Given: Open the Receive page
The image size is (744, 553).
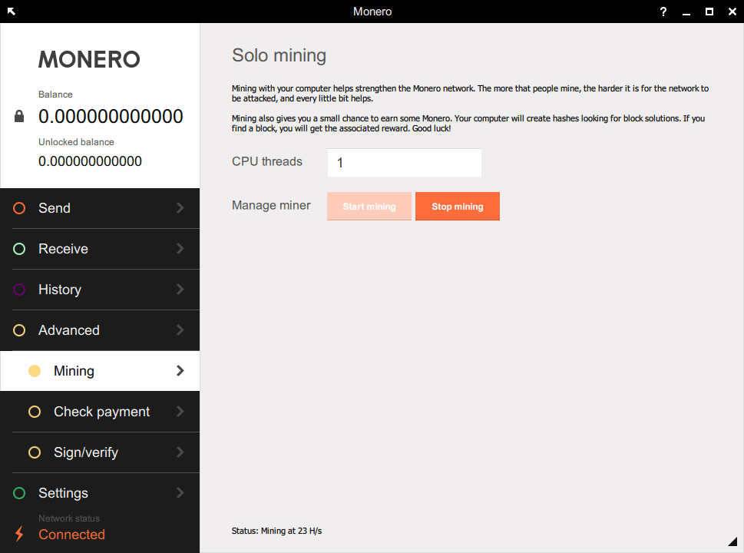Looking at the screenshot, I should [x=100, y=249].
